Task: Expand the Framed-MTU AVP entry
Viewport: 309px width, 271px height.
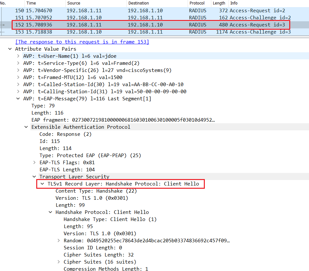Action: coord(18,77)
